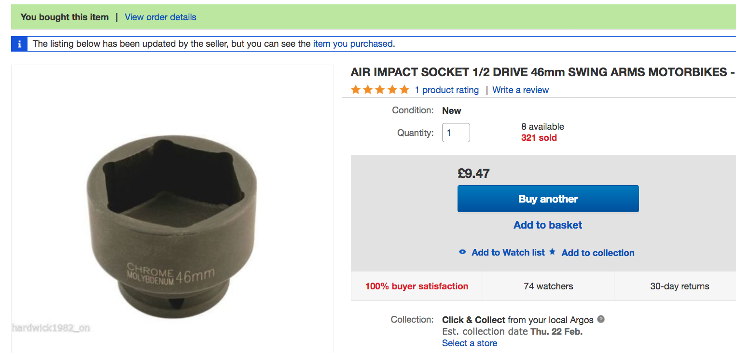Image resolution: width=736 pixels, height=353 pixels.
Task: Click the blue info icon in notice bar
Action: (x=19, y=44)
